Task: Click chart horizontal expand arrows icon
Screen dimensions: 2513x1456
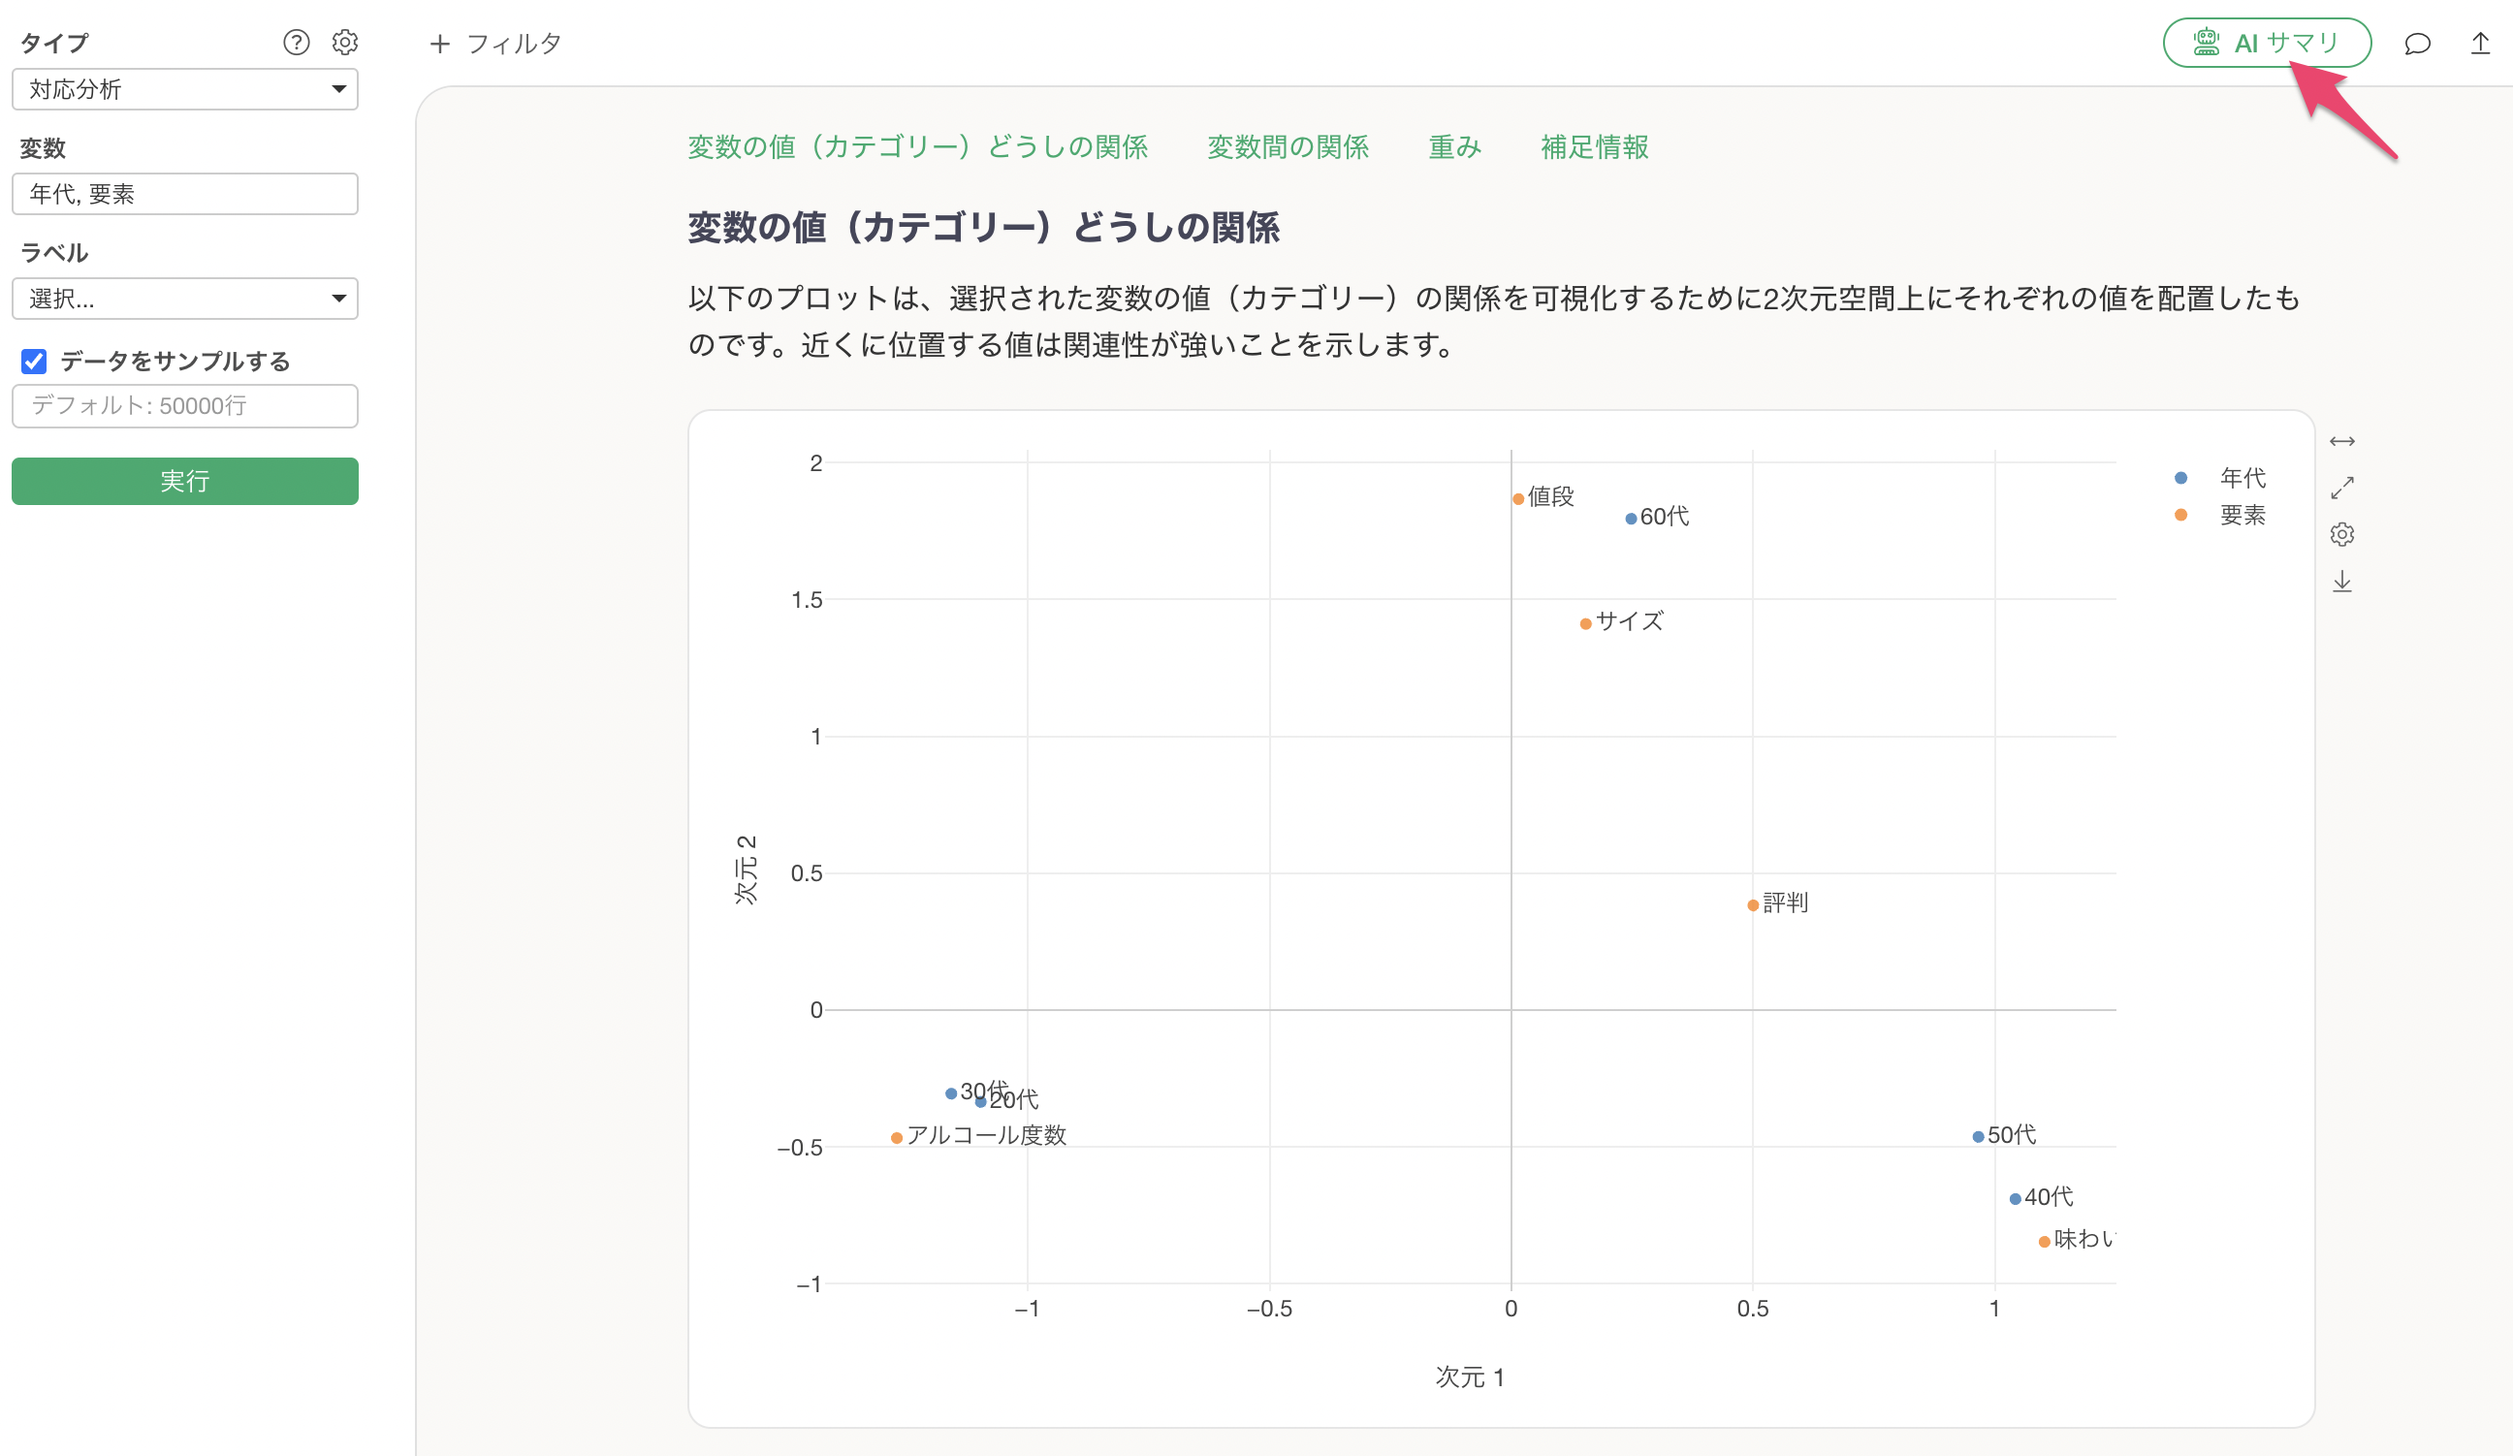Action: point(2341,441)
